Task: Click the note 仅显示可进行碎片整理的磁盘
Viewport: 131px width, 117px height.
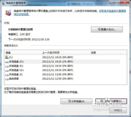Action: (x=20, y=89)
